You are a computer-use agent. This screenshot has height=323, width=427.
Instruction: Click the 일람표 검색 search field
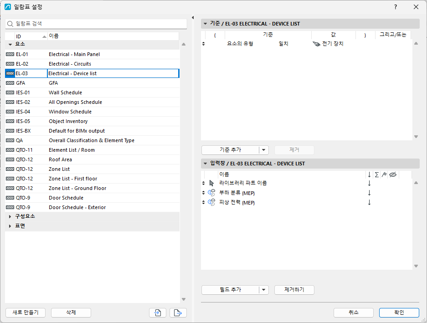click(96, 24)
